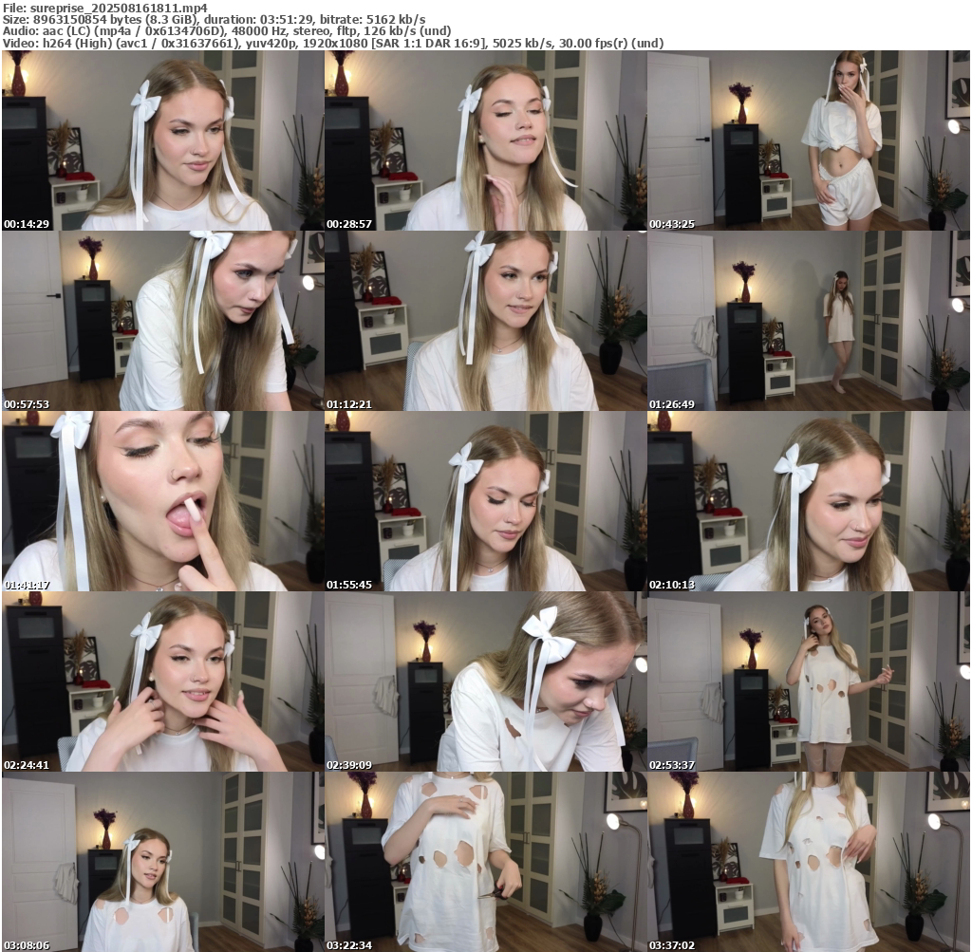972x952 pixels.
Task: Select the frame stamped 01:55:45
Action: (x=485, y=501)
